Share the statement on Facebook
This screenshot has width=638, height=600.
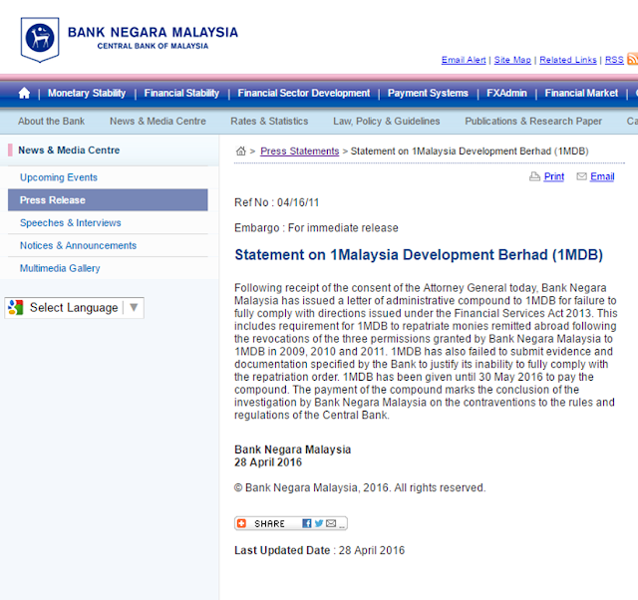pyautogui.click(x=307, y=523)
